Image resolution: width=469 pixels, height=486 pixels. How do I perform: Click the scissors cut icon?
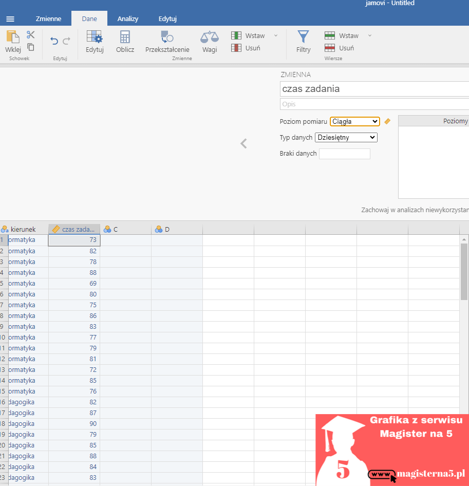pos(31,35)
